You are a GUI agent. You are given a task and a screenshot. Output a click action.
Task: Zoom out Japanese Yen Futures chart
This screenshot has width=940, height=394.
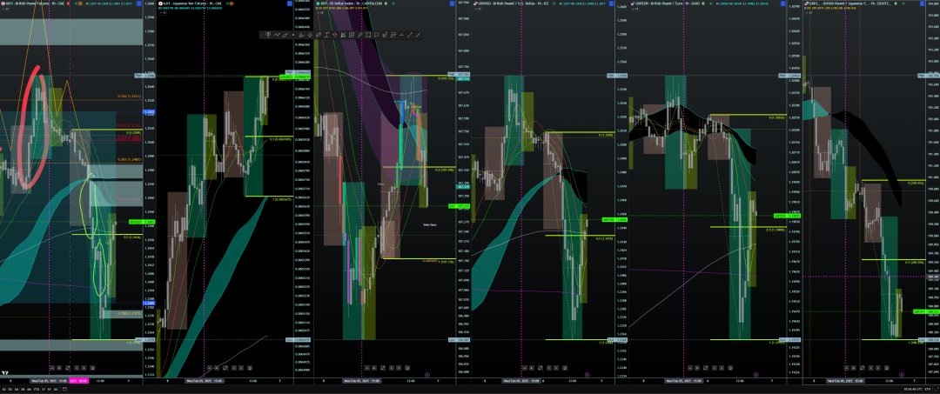point(209,368)
